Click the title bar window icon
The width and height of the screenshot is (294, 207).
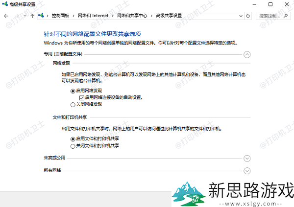(x=5, y=4)
